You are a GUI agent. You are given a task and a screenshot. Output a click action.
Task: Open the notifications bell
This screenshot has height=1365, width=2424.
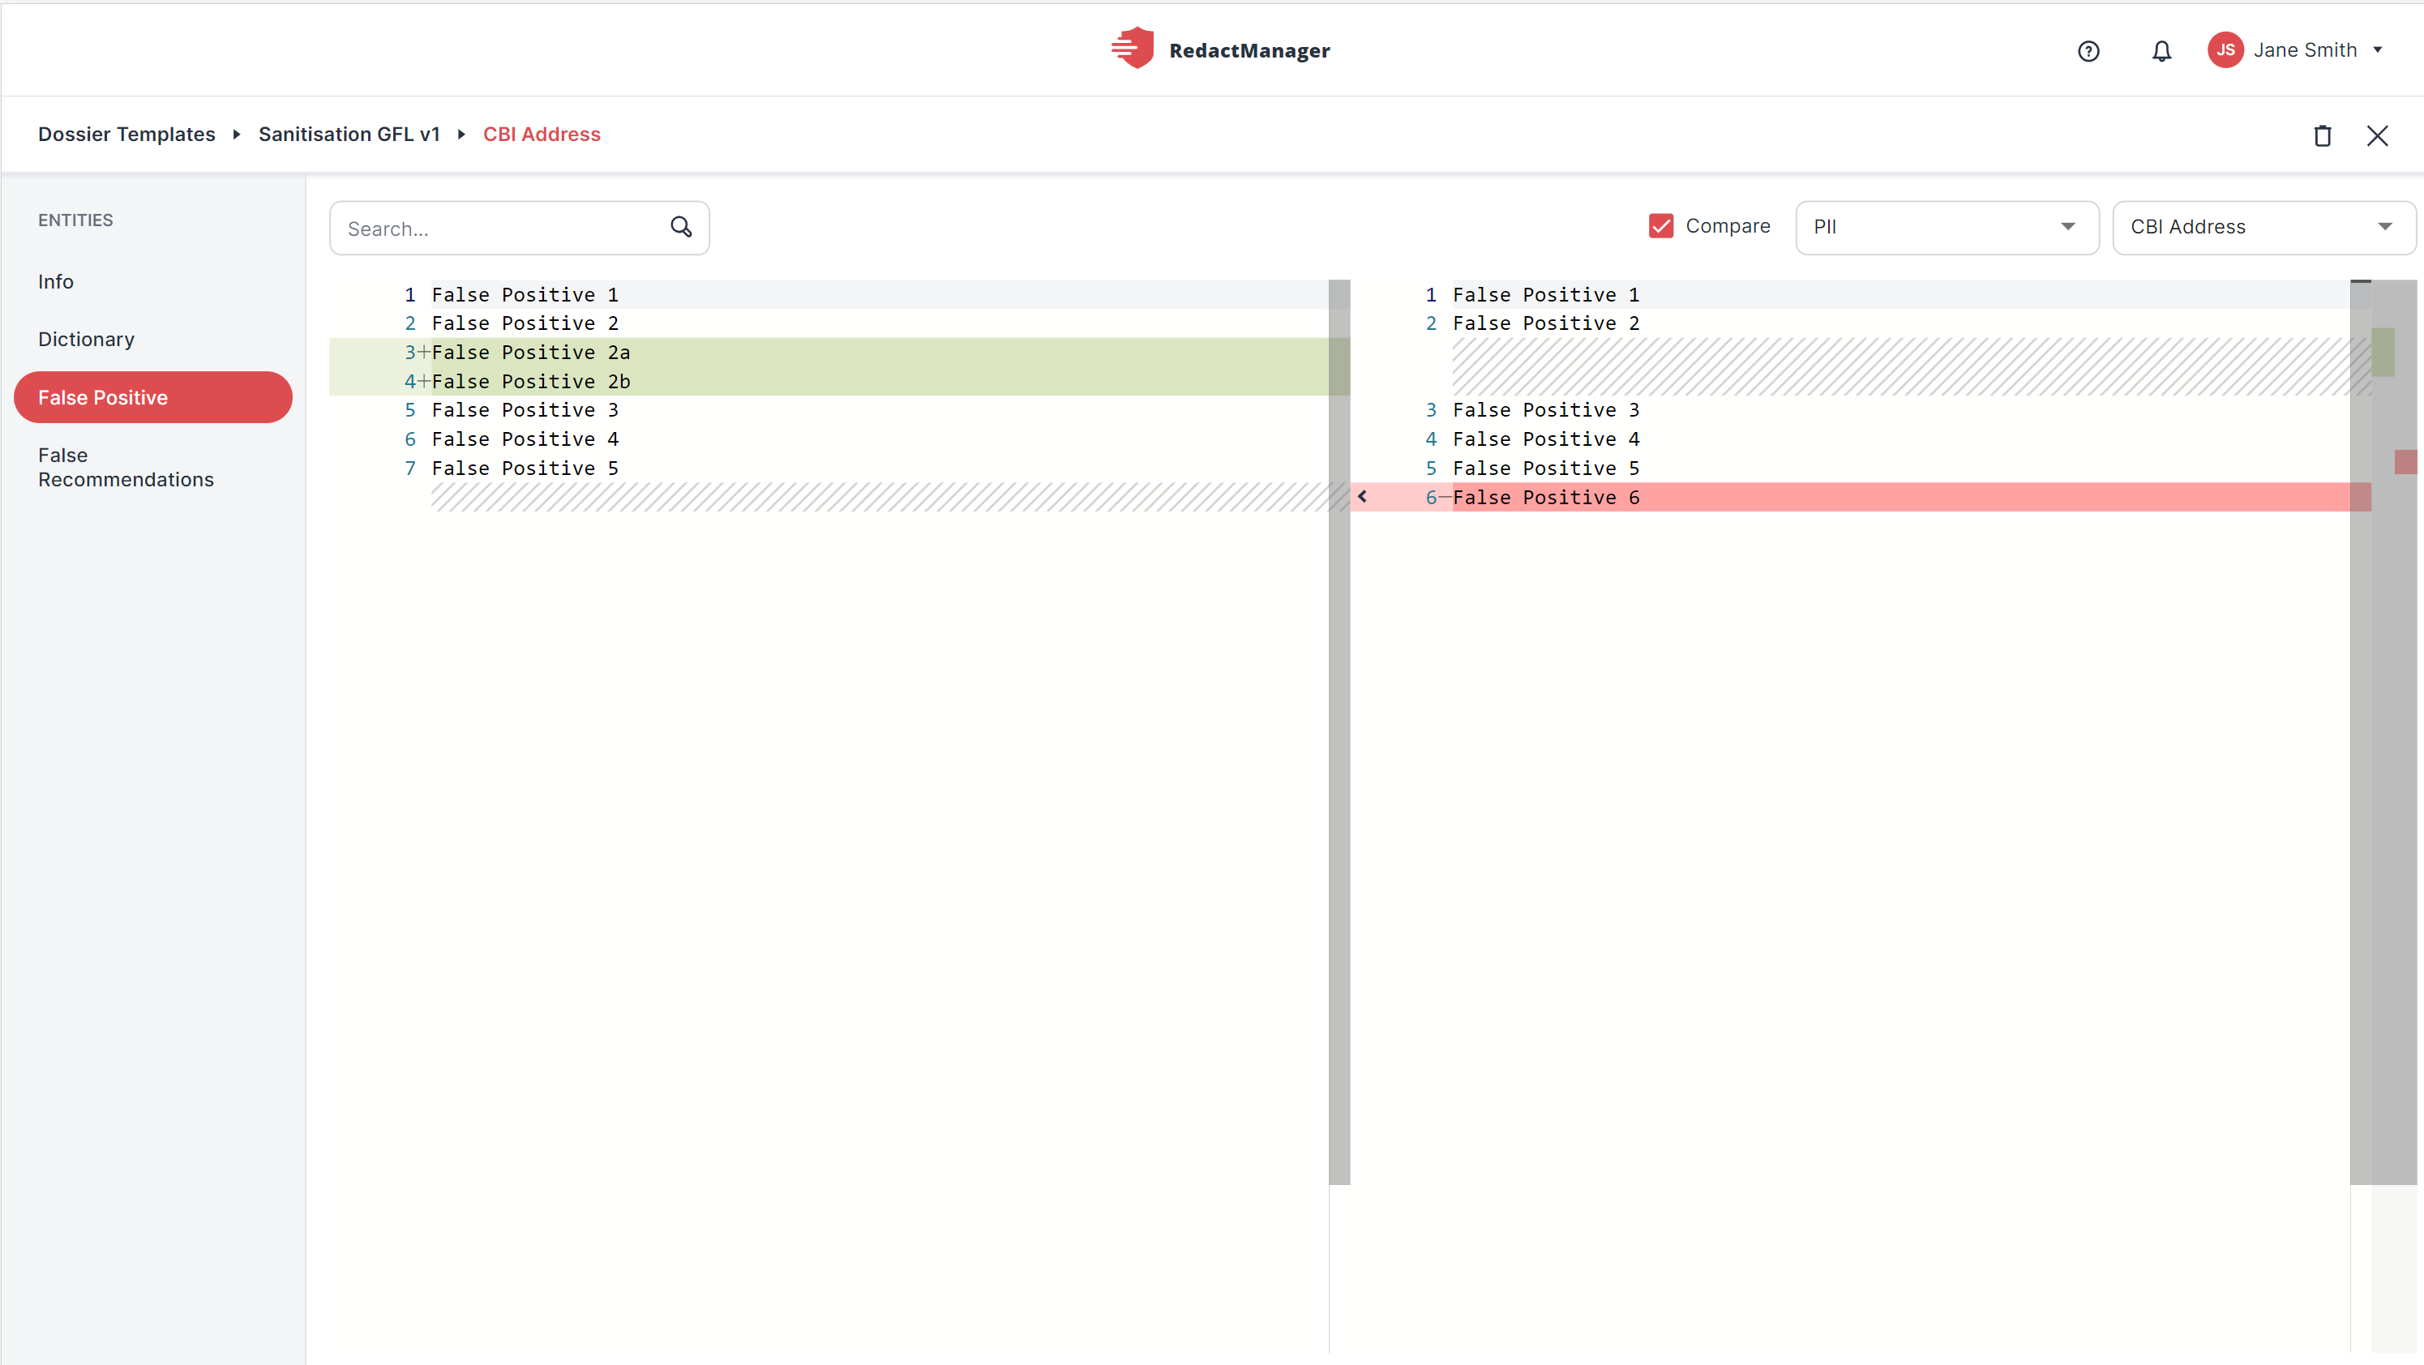tap(2161, 51)
